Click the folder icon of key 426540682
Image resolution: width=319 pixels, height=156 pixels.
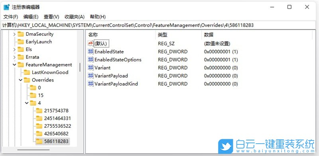[39, 134]
